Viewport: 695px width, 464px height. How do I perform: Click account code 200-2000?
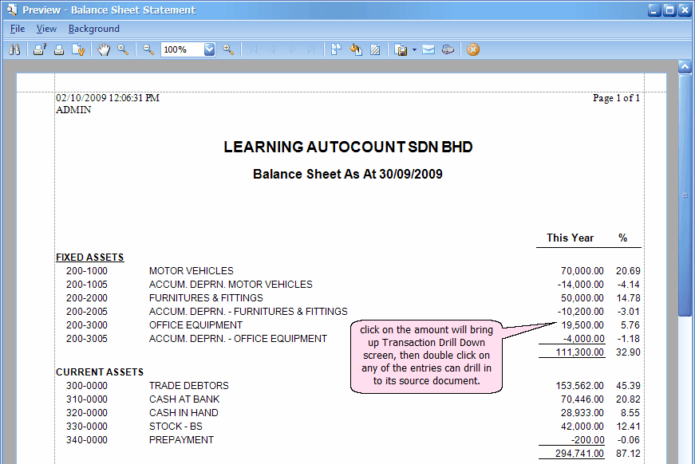pos(87,298)
